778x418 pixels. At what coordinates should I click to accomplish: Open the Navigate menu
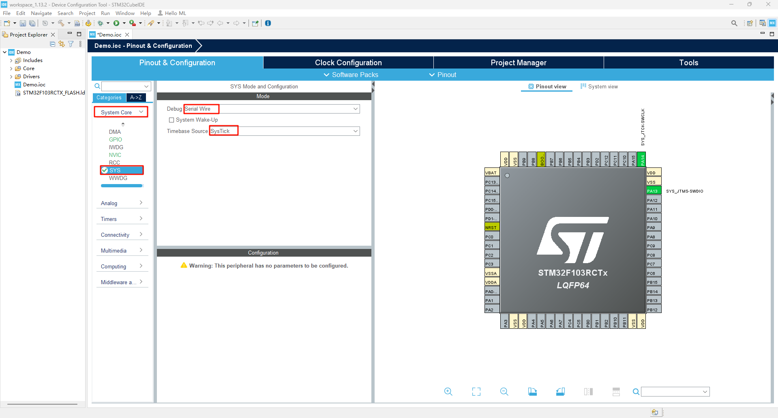(x=41, y=13)
